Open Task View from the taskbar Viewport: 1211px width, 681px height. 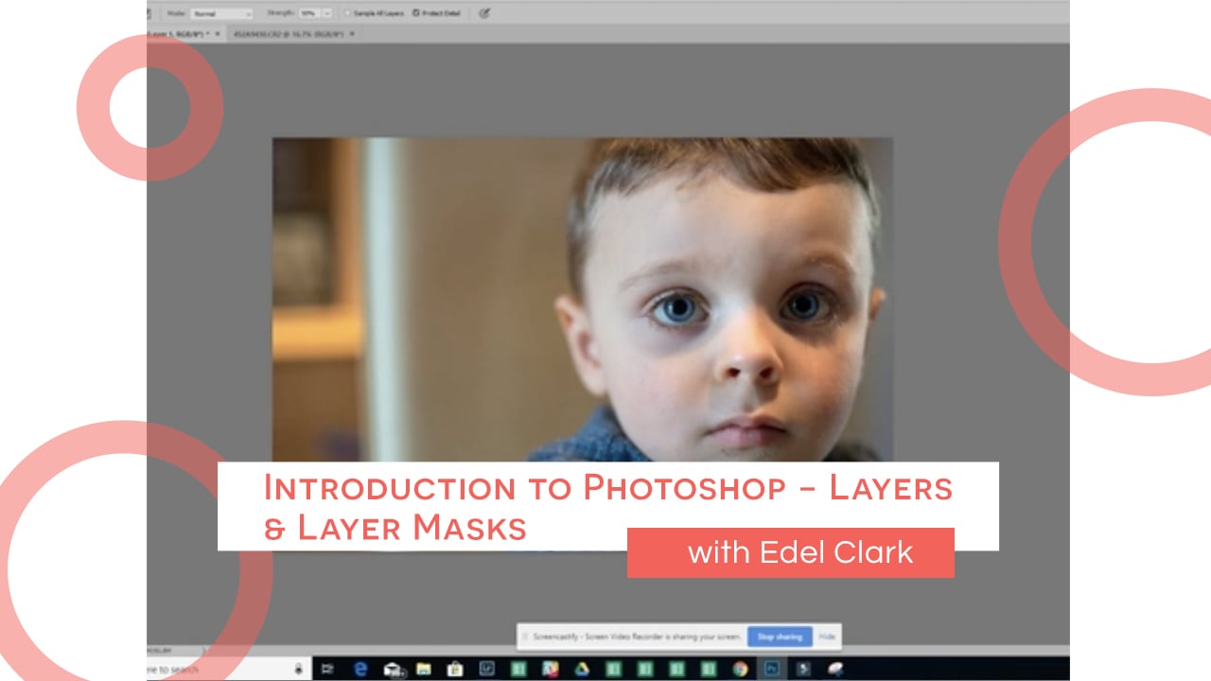(x=327, y=669)
